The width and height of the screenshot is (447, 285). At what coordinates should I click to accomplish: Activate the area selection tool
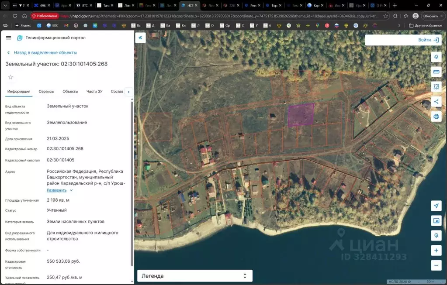click(x=436, y=87)
